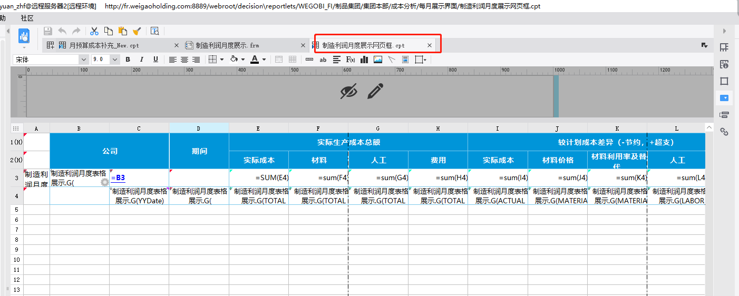Click the Save template icon
Viewport: 739px width, 296px height.
pyautogui.click(x=48, y=31)
